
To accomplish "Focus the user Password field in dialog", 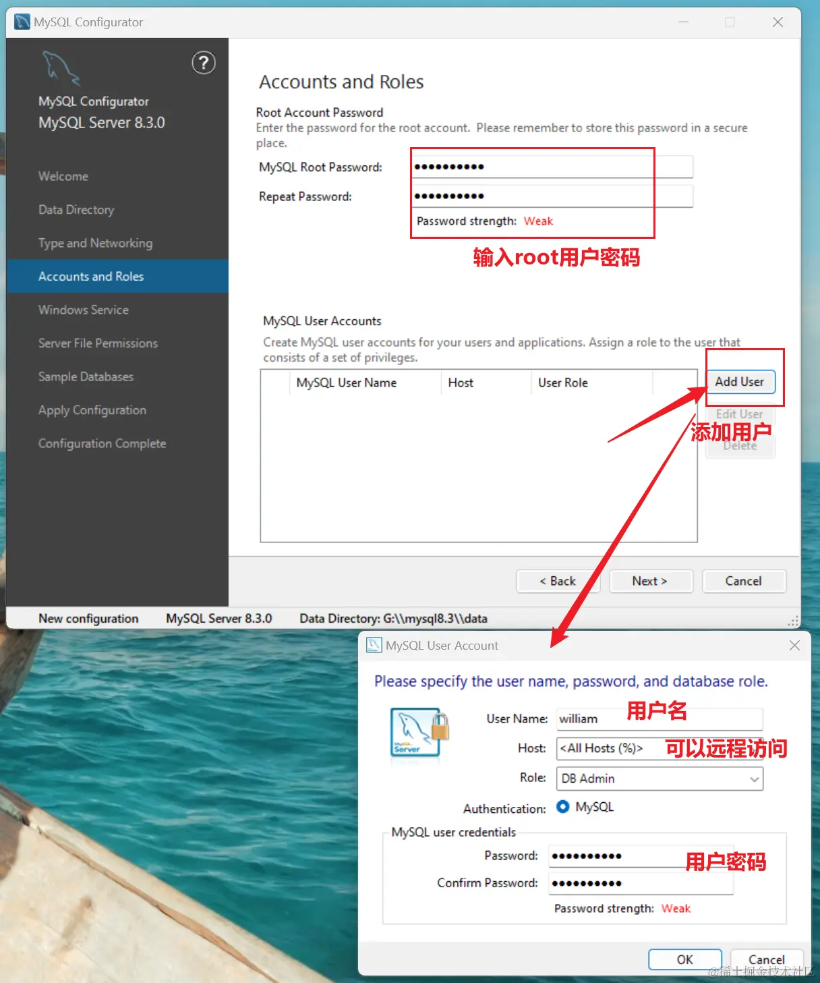I will [641, 856].
